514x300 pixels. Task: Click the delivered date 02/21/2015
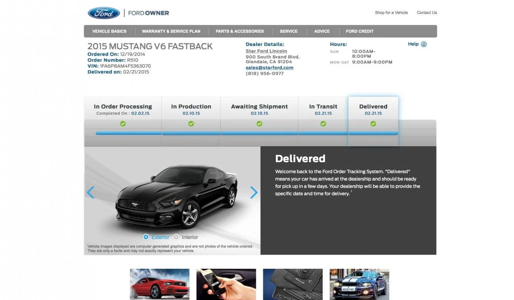[x=136, y=72]
